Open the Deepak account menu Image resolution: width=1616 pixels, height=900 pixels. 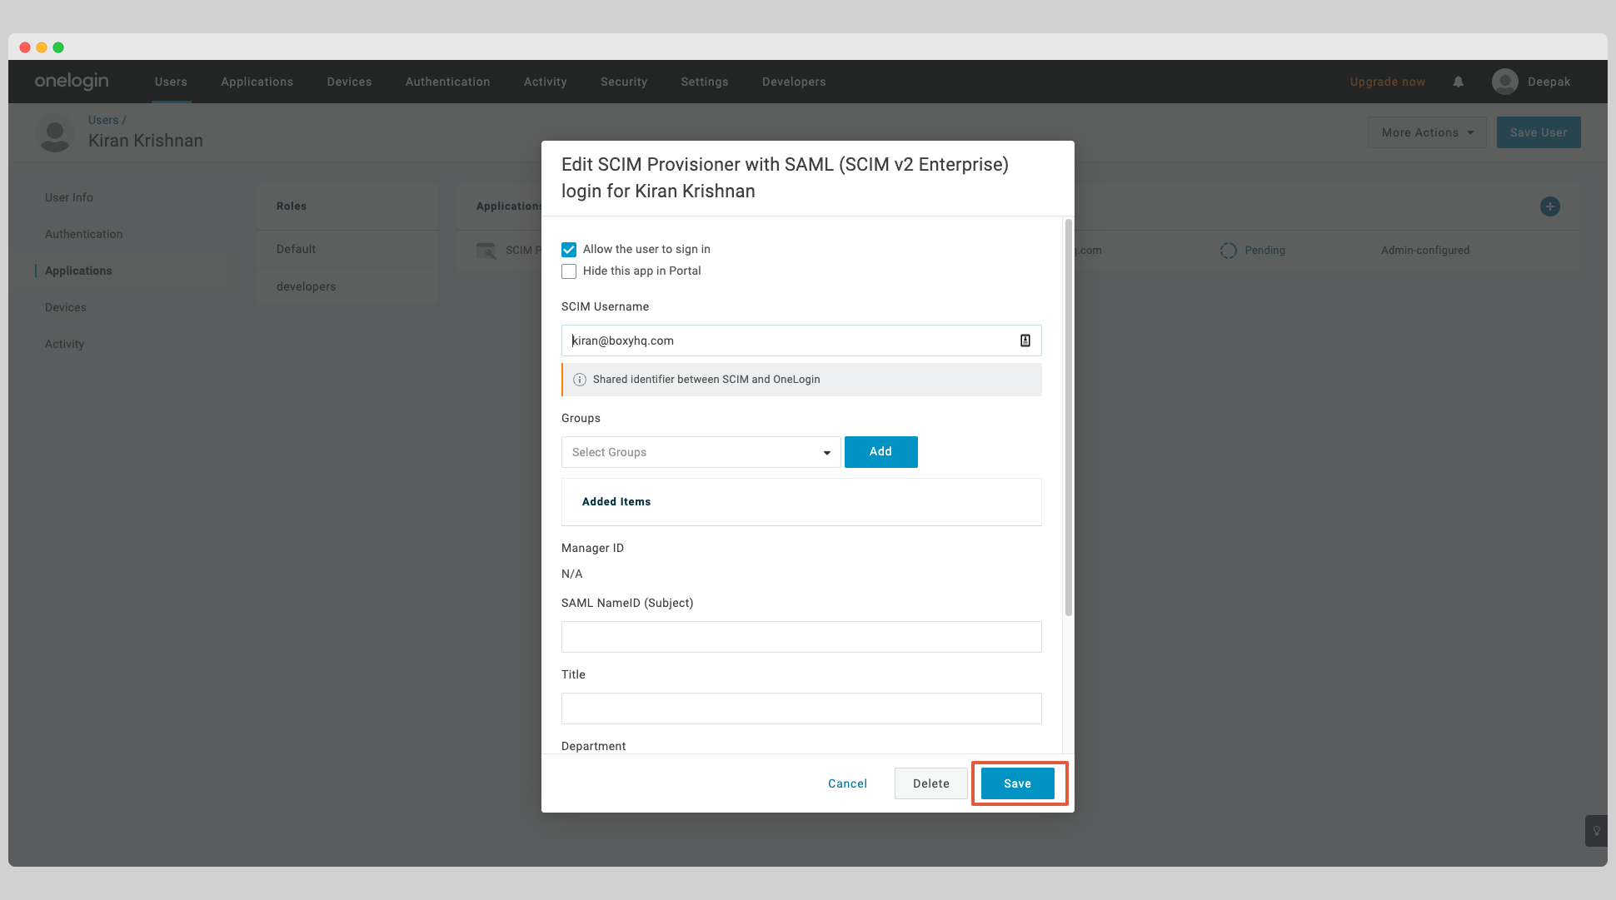(1533, 81)
